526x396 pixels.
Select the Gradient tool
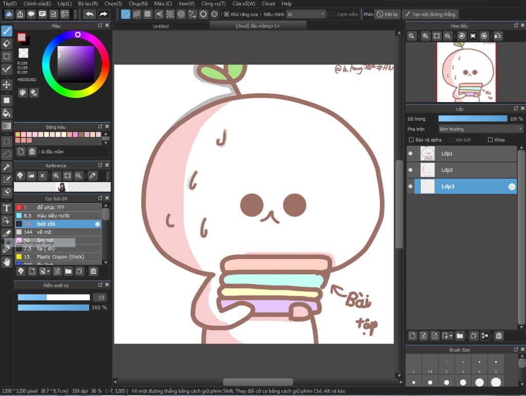click(7, 126)
